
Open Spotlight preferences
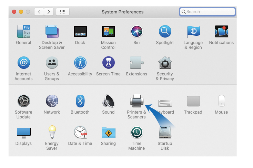click(x=165, y=31)
